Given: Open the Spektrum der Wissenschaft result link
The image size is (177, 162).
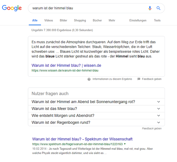Looking at the screenshot, I should [82, 139].
